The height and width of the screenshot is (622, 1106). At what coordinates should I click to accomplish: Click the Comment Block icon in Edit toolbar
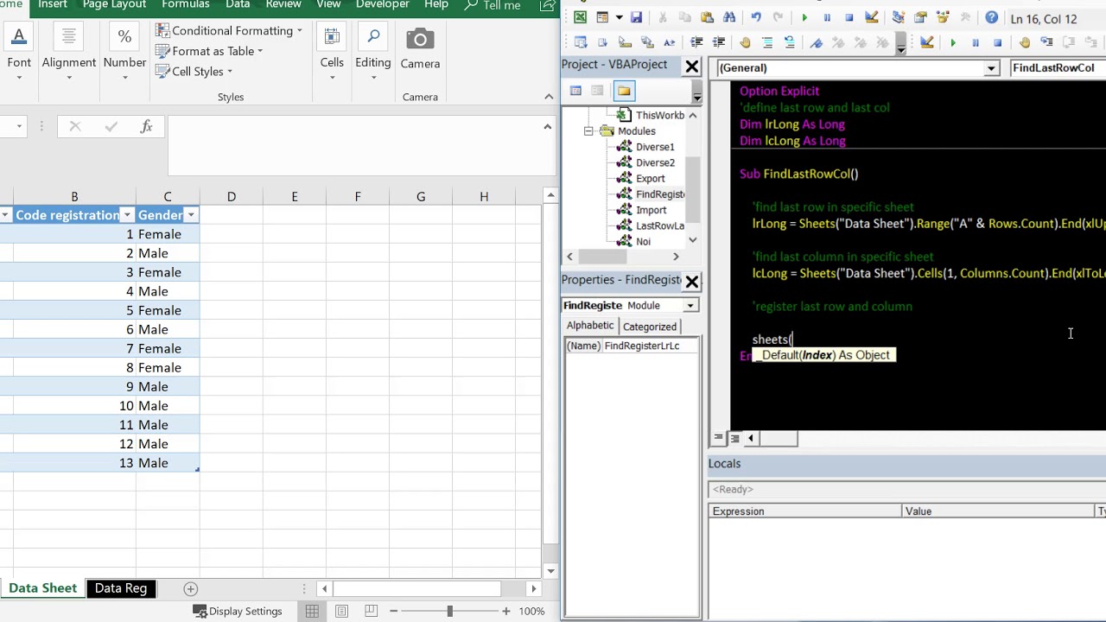(x=767, y=42)
